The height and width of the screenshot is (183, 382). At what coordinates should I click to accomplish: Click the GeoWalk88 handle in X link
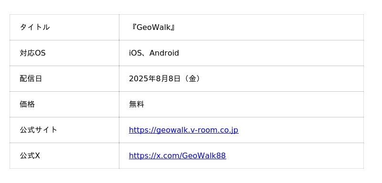[204, 155]
